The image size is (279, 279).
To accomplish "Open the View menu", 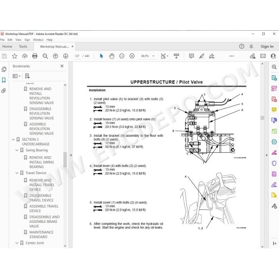I will (18, 40).
